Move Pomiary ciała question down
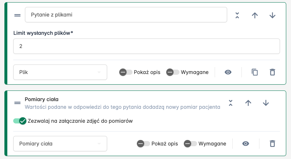 point(266,103)
